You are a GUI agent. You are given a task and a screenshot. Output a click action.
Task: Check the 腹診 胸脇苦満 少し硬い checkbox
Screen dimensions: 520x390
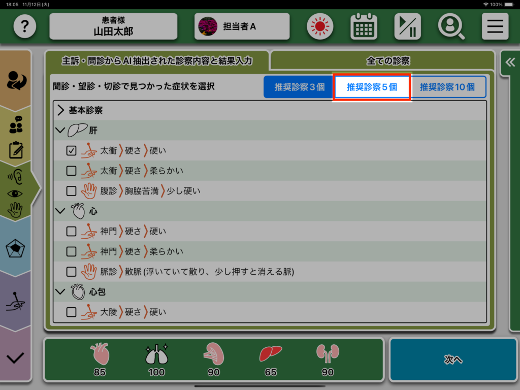pyautogui.click(x=72, y=191)
